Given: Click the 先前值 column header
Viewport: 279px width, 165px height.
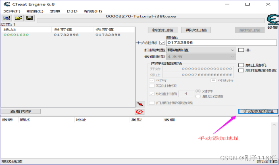Looking at the screenshot, I should click(x=114, y=30).
